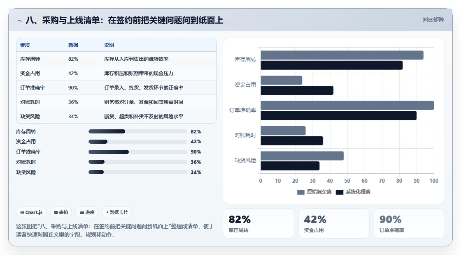This screenshot has width=461, height=255.
Task: Toggle the 原始复杂度 legend swatch
Action: [x=300, y=192]
